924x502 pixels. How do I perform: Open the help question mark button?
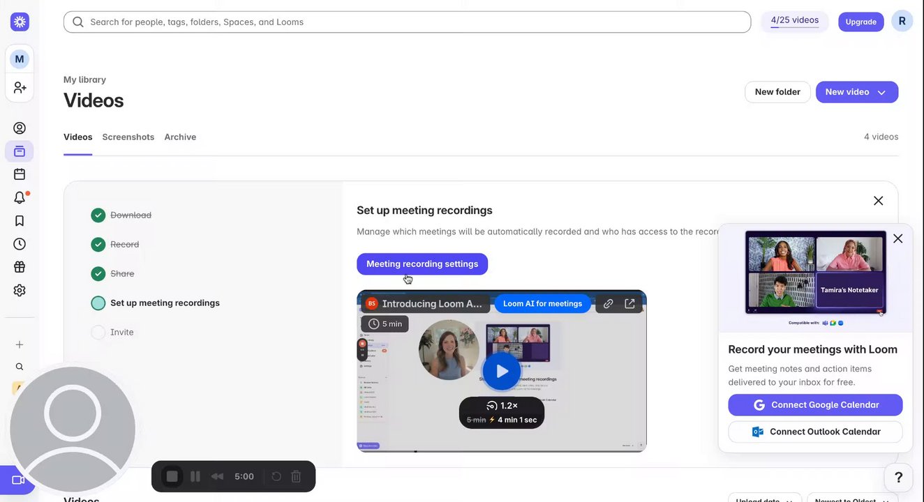point(898,478)
